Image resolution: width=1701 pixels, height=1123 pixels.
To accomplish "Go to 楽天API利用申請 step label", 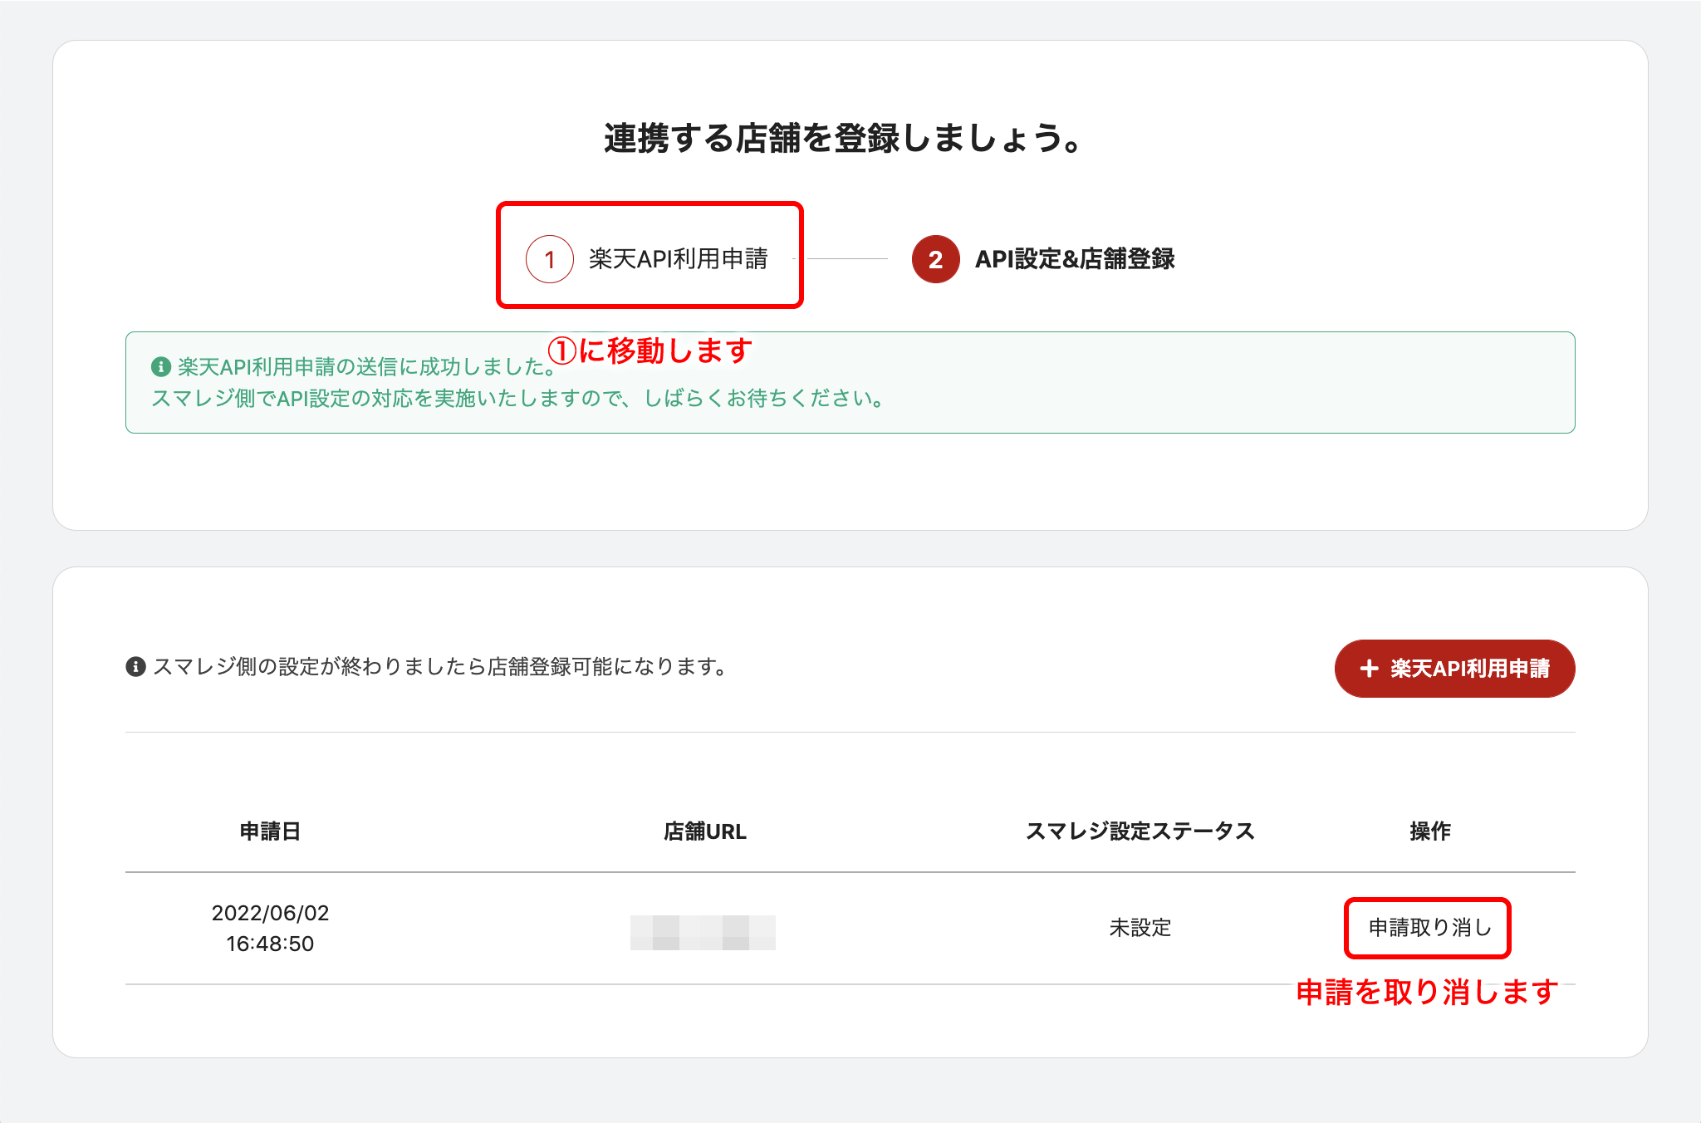I will [678, 259].
